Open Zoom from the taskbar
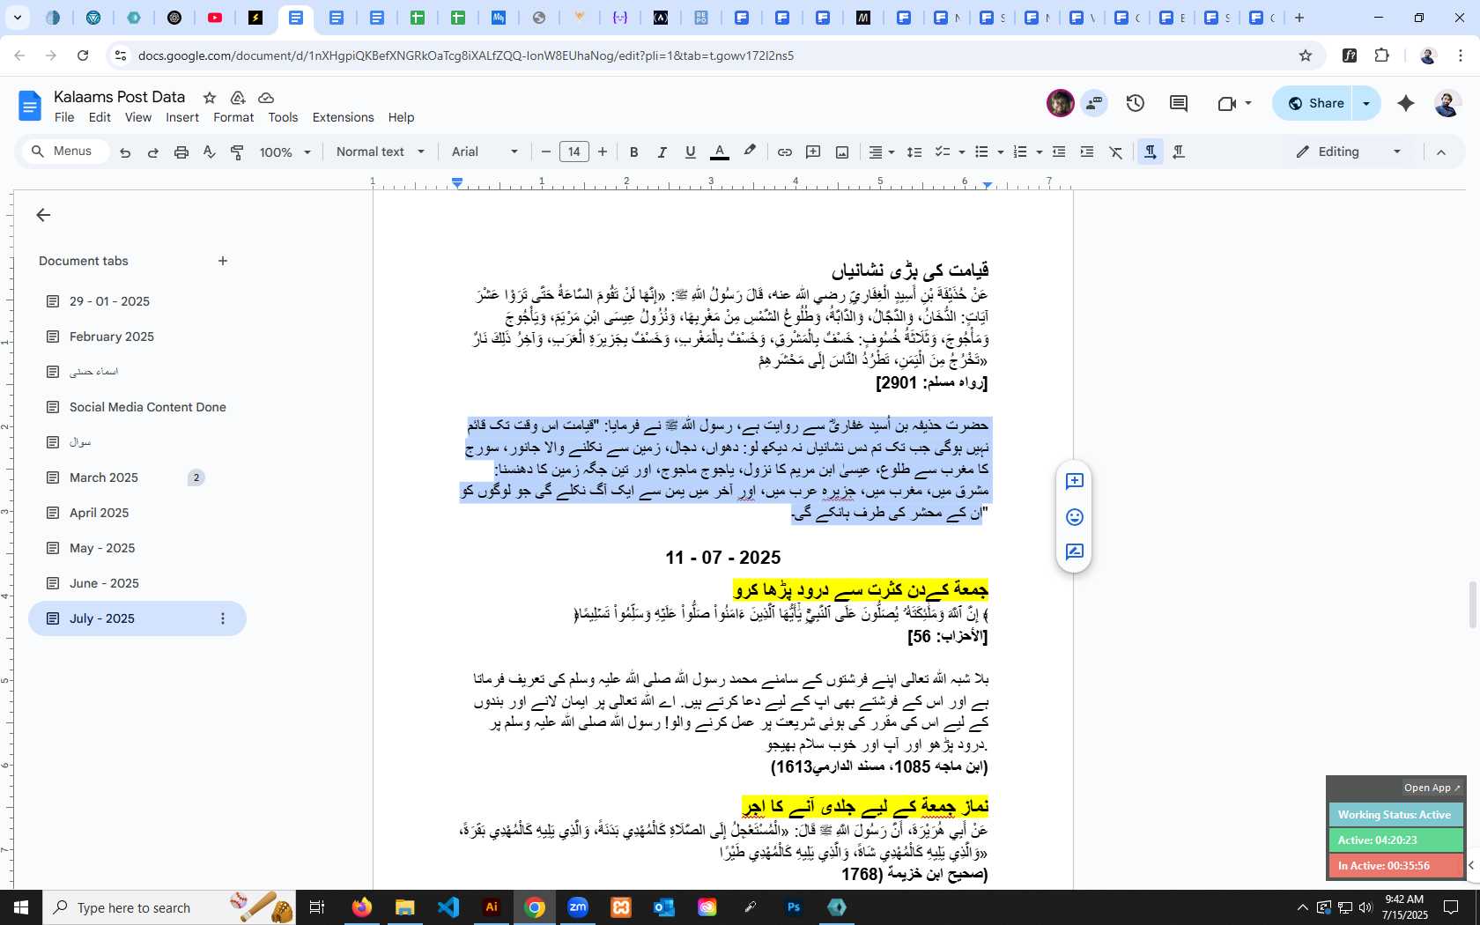Viewport: 1480px width, 925px height. [578, 907]
